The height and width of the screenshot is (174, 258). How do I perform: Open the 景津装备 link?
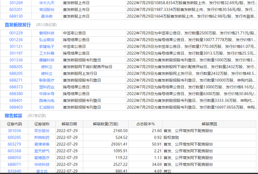[x=42, y=144]
